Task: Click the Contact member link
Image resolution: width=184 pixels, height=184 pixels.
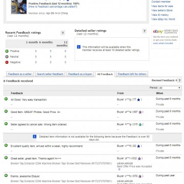Action: coord(161,2)
